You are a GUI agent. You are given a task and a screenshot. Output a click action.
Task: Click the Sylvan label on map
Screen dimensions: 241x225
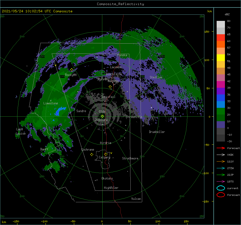tap(103, 79)
